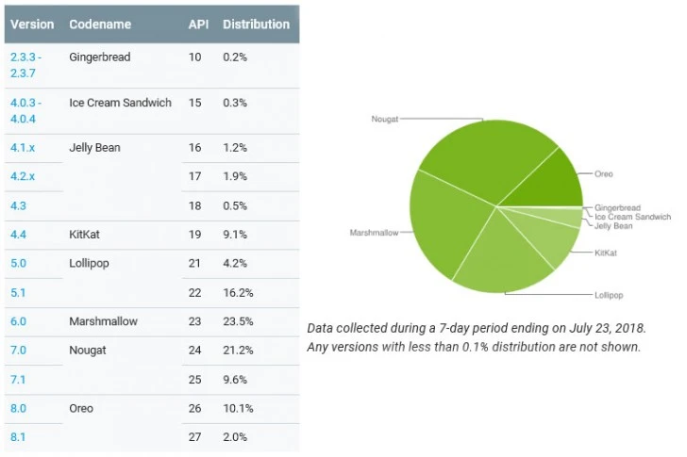Image resolution: width=687 pixels, height=457 pixels.
Task: Click the Version column header
Action: (32, 24)
